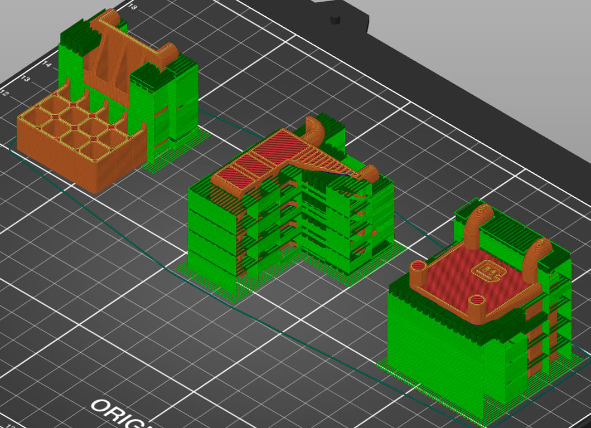Viewport: 591px width, 428px height.
Task: Click the curved orange hook on middle model
Action: [x=314, y=129]
